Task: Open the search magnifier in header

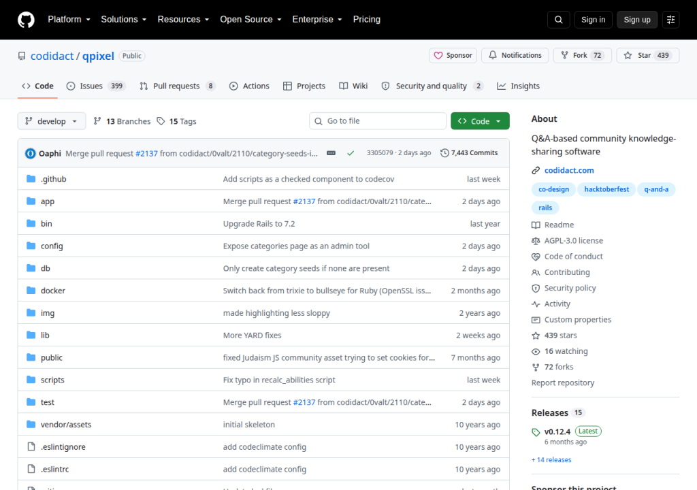Action: click(x=558, y=20)
